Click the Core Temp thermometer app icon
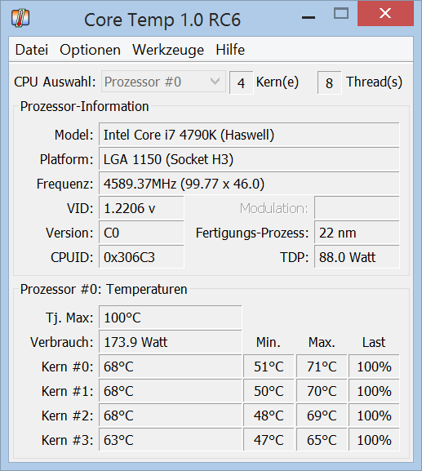The image size is (422, 471). 20,18
